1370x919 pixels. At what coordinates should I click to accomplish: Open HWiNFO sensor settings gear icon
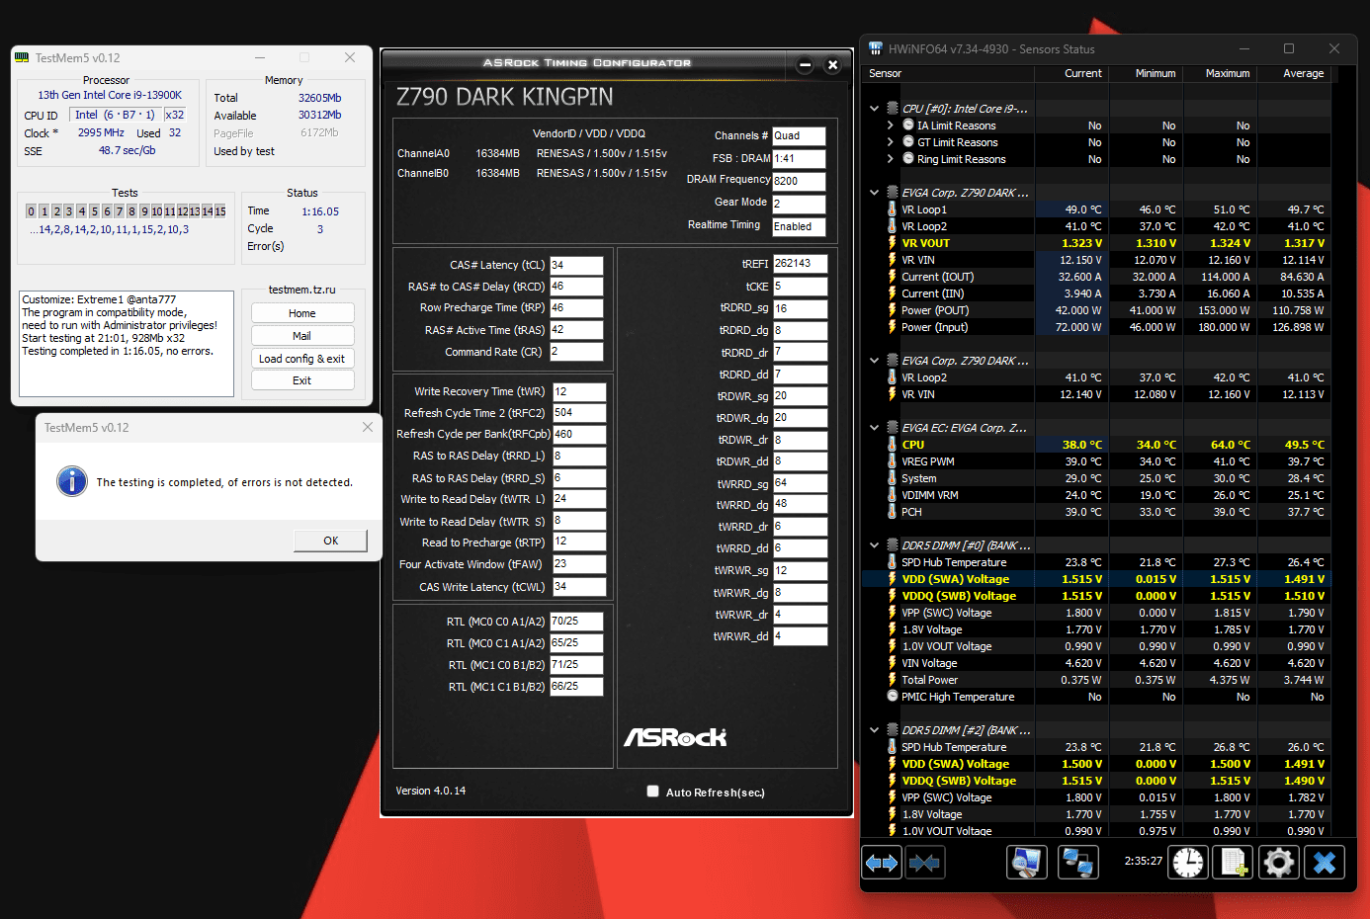tap(1278, 863)
